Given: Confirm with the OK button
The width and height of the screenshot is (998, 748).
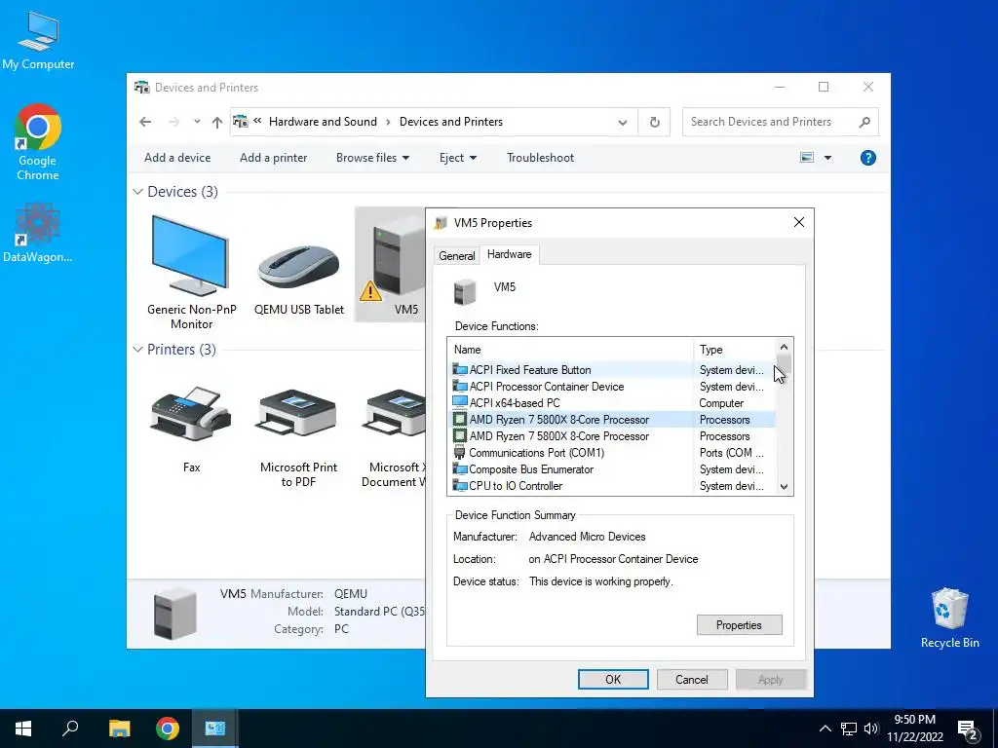Looking at the screenshot, I should pyautogui.click(x=613, y=679).
